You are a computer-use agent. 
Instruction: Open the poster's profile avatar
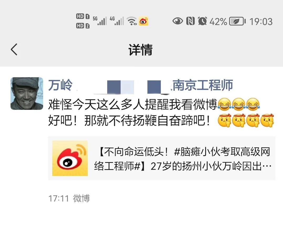pyautogui.click(x=27, y=94)
